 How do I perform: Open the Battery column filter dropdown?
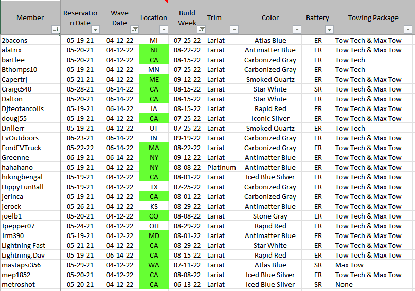(x=329, y=30)
